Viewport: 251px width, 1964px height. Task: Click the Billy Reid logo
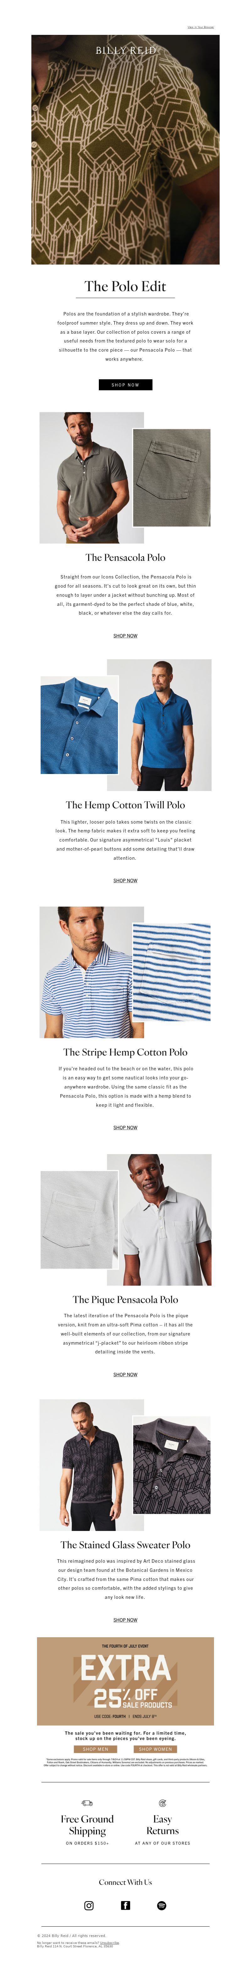(x=125, y=50)
